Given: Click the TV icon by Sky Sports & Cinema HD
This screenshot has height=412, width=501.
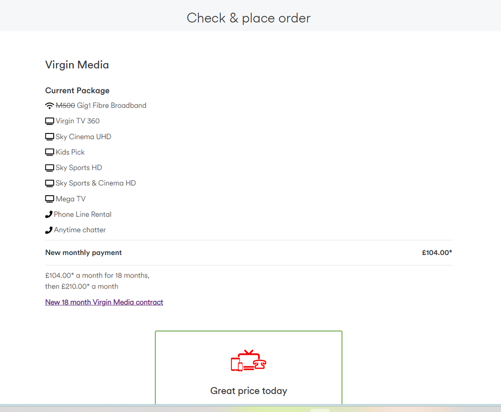Looking at the screenshot, I should click(50, 183).
